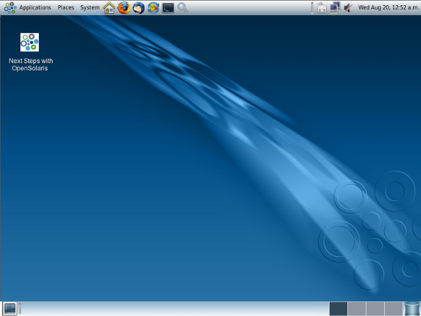
Task: Open the Places menu
Action: (x=66, y=7)
